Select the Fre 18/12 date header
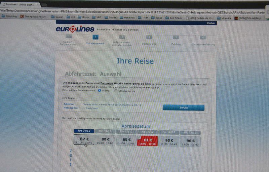The height and width of the screenshot is (172, 269). (169, 132)
